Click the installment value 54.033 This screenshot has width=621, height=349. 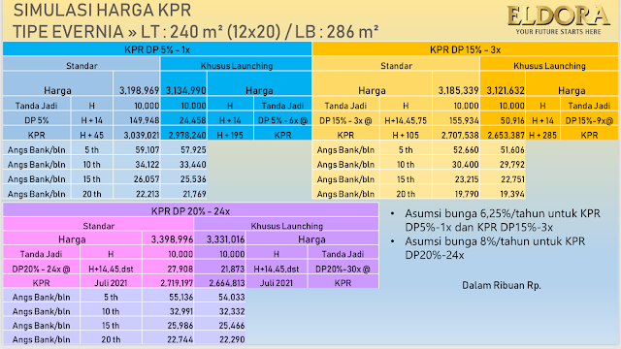coord(232,298)
